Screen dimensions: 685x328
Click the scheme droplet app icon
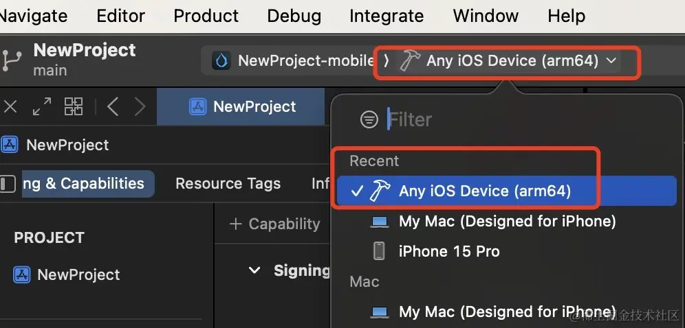pos(221,60)
